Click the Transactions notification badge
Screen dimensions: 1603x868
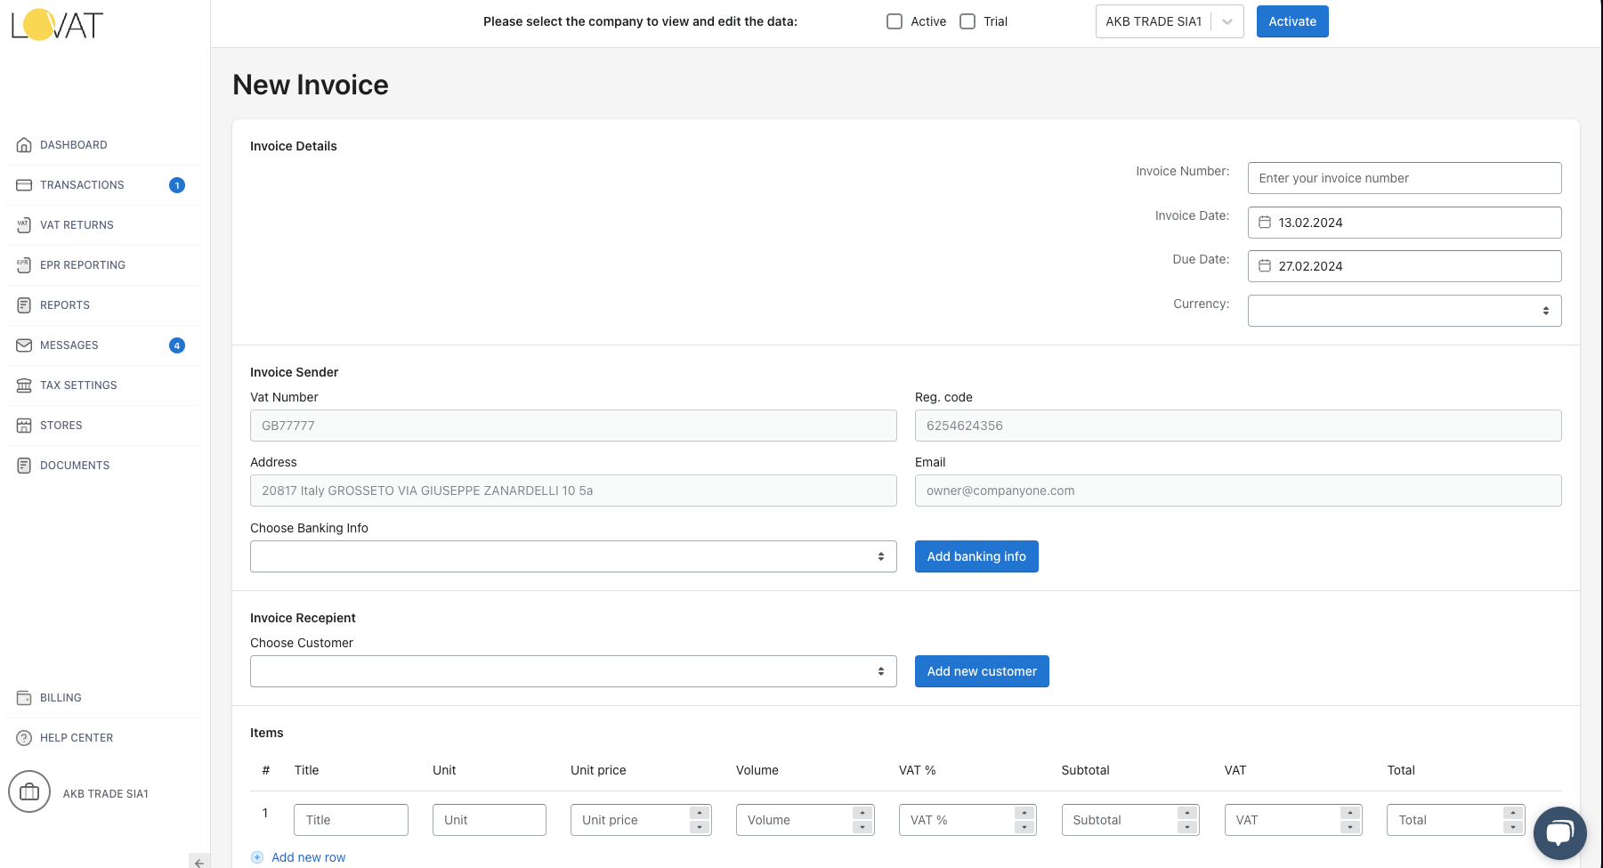(177, 185)
